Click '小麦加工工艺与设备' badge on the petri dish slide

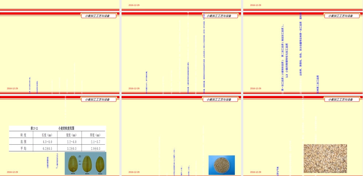click(x=220, y=100)
